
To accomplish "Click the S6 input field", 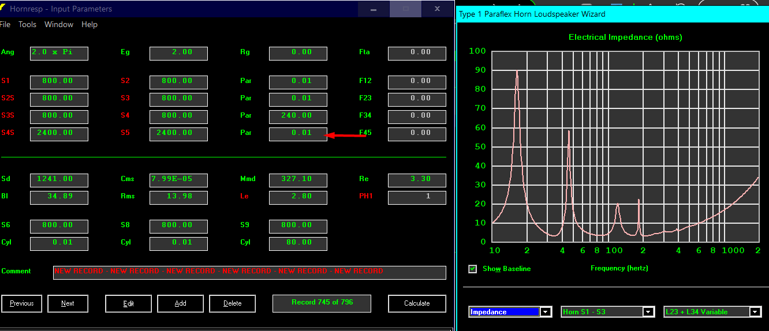I will coord(59,227).
